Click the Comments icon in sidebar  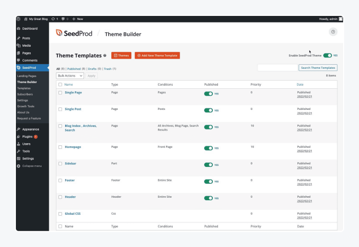19,60
